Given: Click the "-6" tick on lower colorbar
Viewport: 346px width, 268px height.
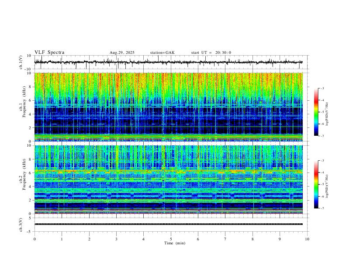Looking at the screenshot, I should click(x=322, y=196).
